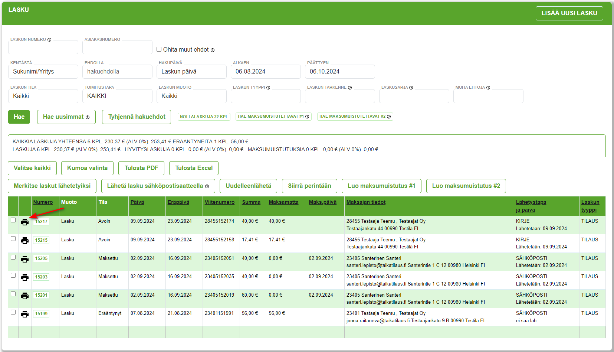Click Siirrä perintään button
The image size is (614, 352).
click(309, 186)
